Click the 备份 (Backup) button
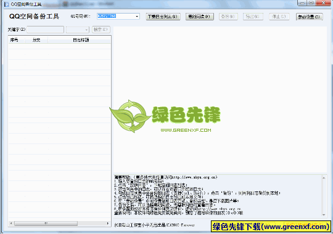 click(x=228, y=17)
